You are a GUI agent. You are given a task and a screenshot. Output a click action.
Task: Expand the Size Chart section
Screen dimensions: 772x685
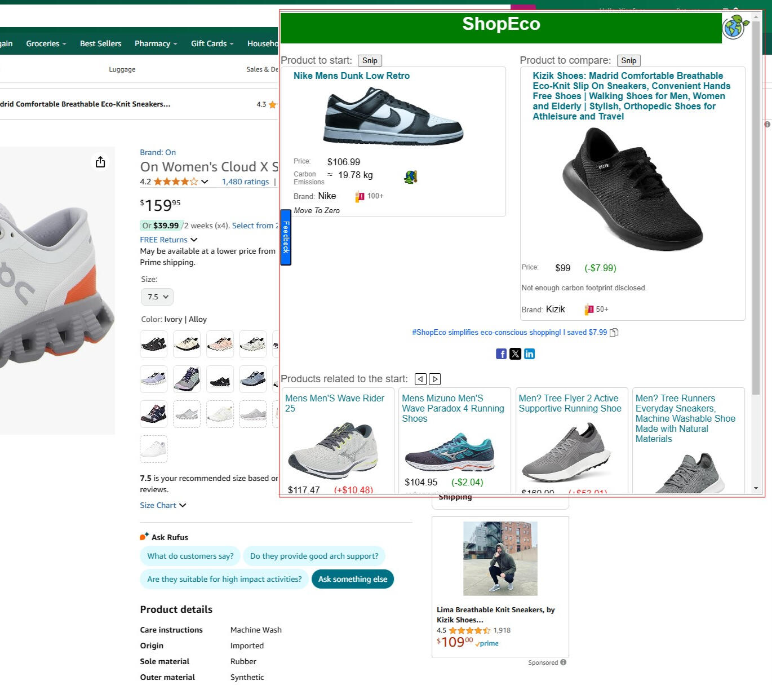click(163, 505)
